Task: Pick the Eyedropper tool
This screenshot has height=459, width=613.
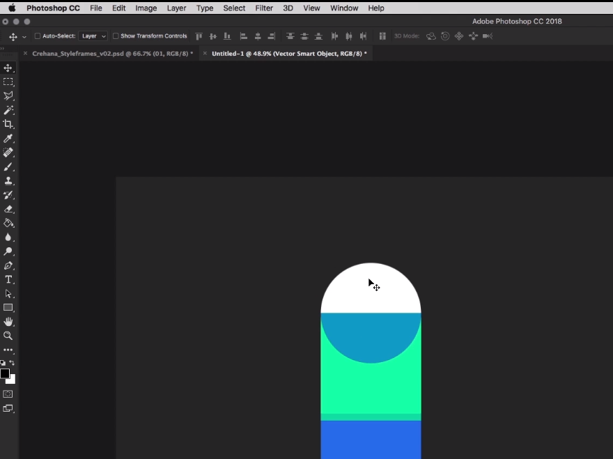Action: 9,138
